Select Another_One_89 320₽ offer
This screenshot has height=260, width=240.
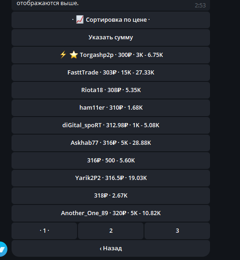click(111, 213)
